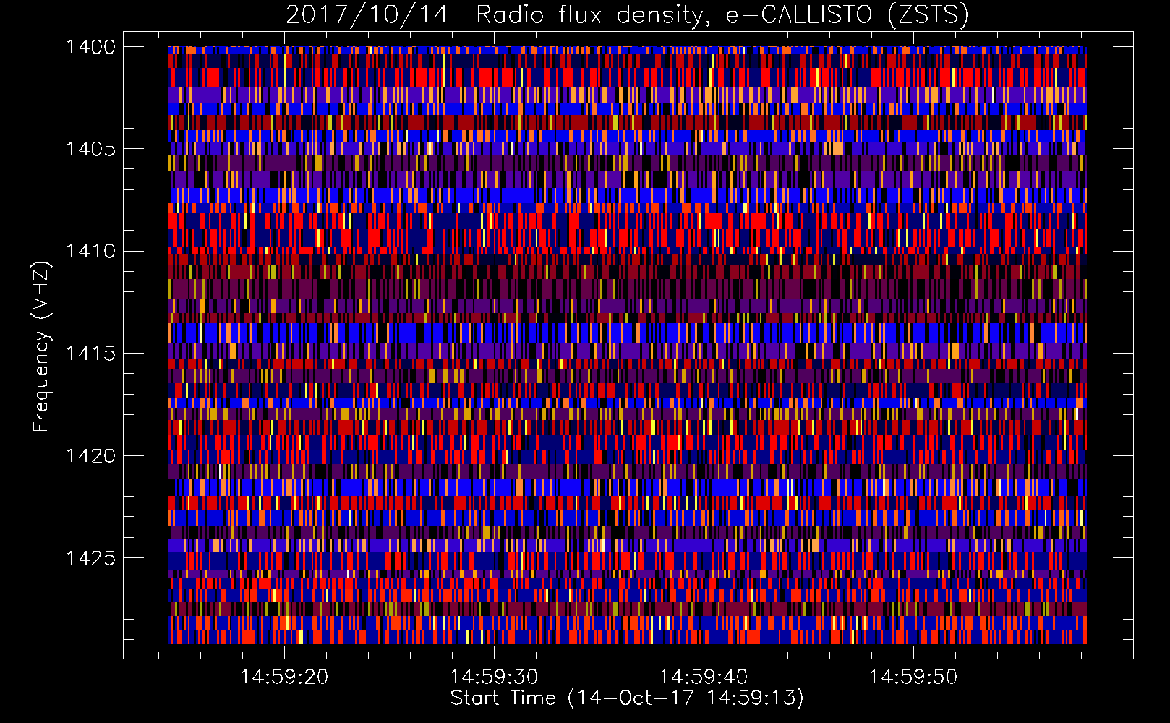The height and width of the screenshot is (723, 1170).
Task: Click the 14:59:50 time tick label
Action: click(913, 677)
